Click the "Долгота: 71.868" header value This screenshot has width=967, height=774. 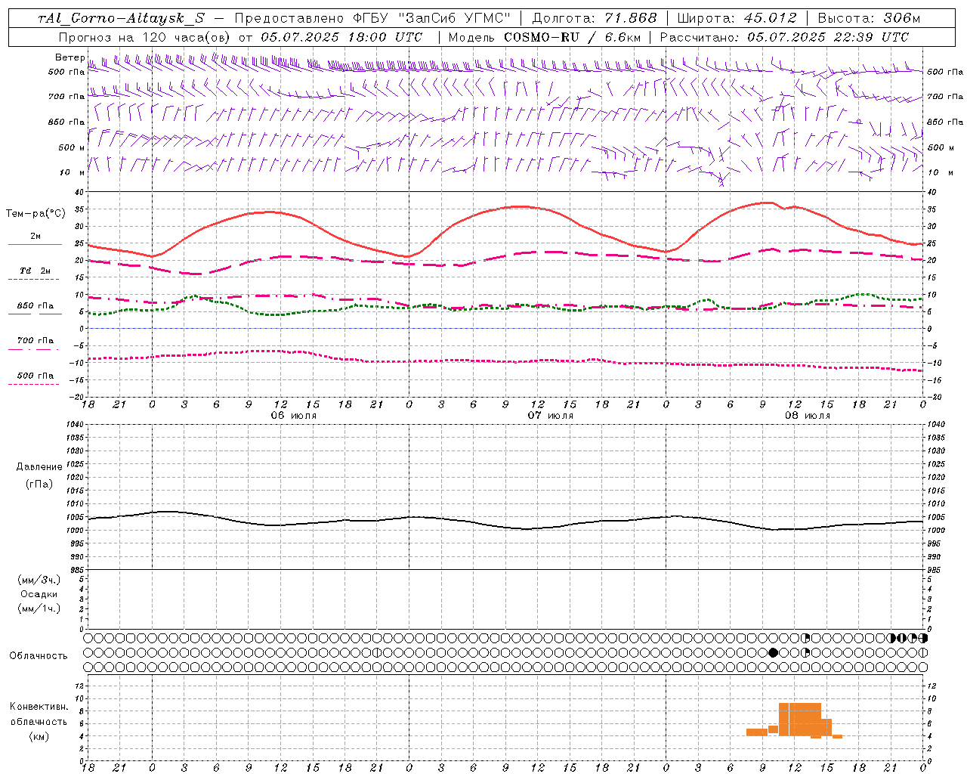click(x=595, y=18)
